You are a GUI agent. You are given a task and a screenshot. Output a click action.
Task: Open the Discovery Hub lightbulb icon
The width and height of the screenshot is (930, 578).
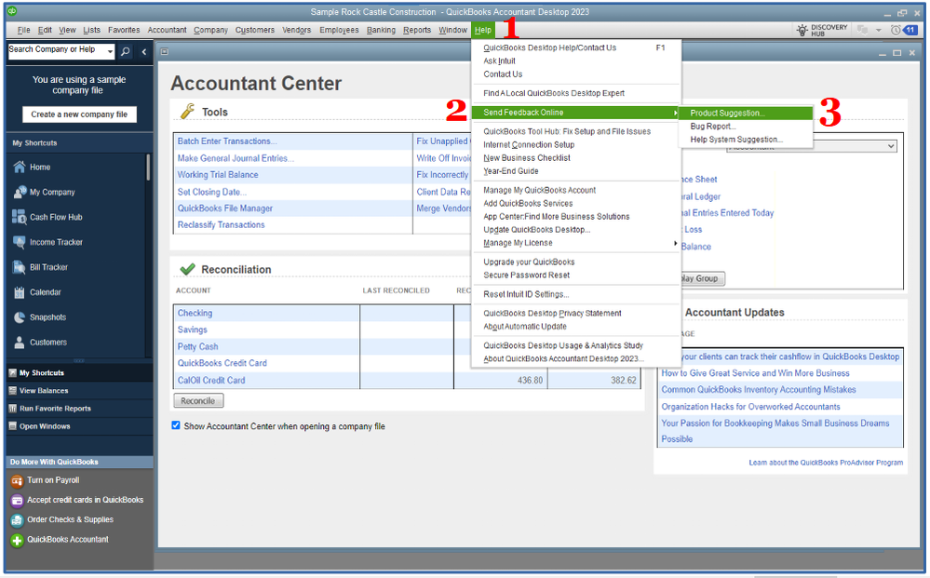pos(802,30)
